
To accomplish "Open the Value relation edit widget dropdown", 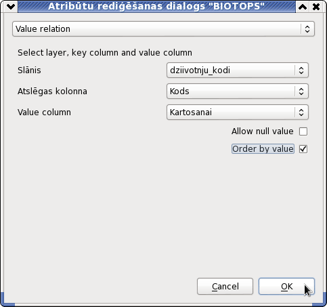I will pyautogui.click(x=163, y=29).
